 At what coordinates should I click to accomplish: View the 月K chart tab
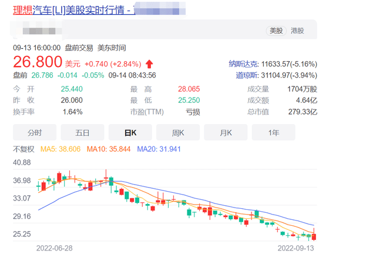(x=226, y=132)
